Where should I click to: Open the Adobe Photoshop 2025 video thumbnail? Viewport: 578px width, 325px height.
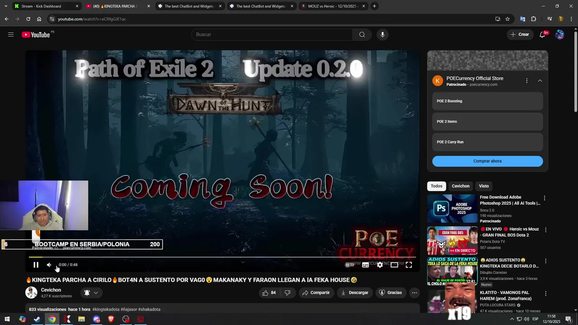pyautogui.click(x=452, y=209)
